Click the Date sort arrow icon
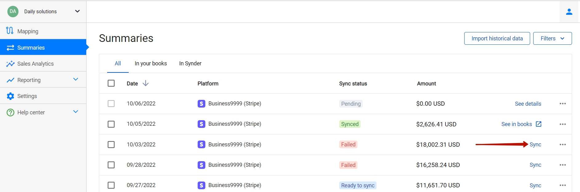Viewport: 580px width, 192px height. (x=146, y=83)
